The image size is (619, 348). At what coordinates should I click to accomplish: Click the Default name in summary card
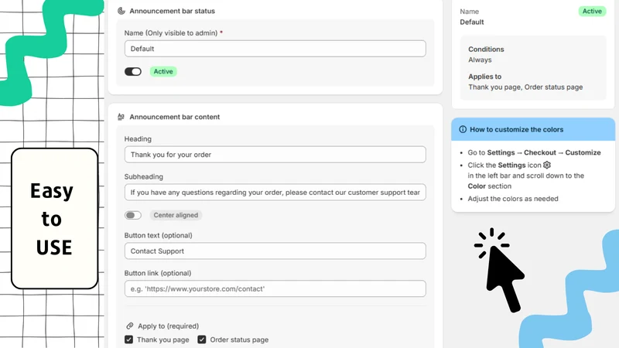point(472,22)
